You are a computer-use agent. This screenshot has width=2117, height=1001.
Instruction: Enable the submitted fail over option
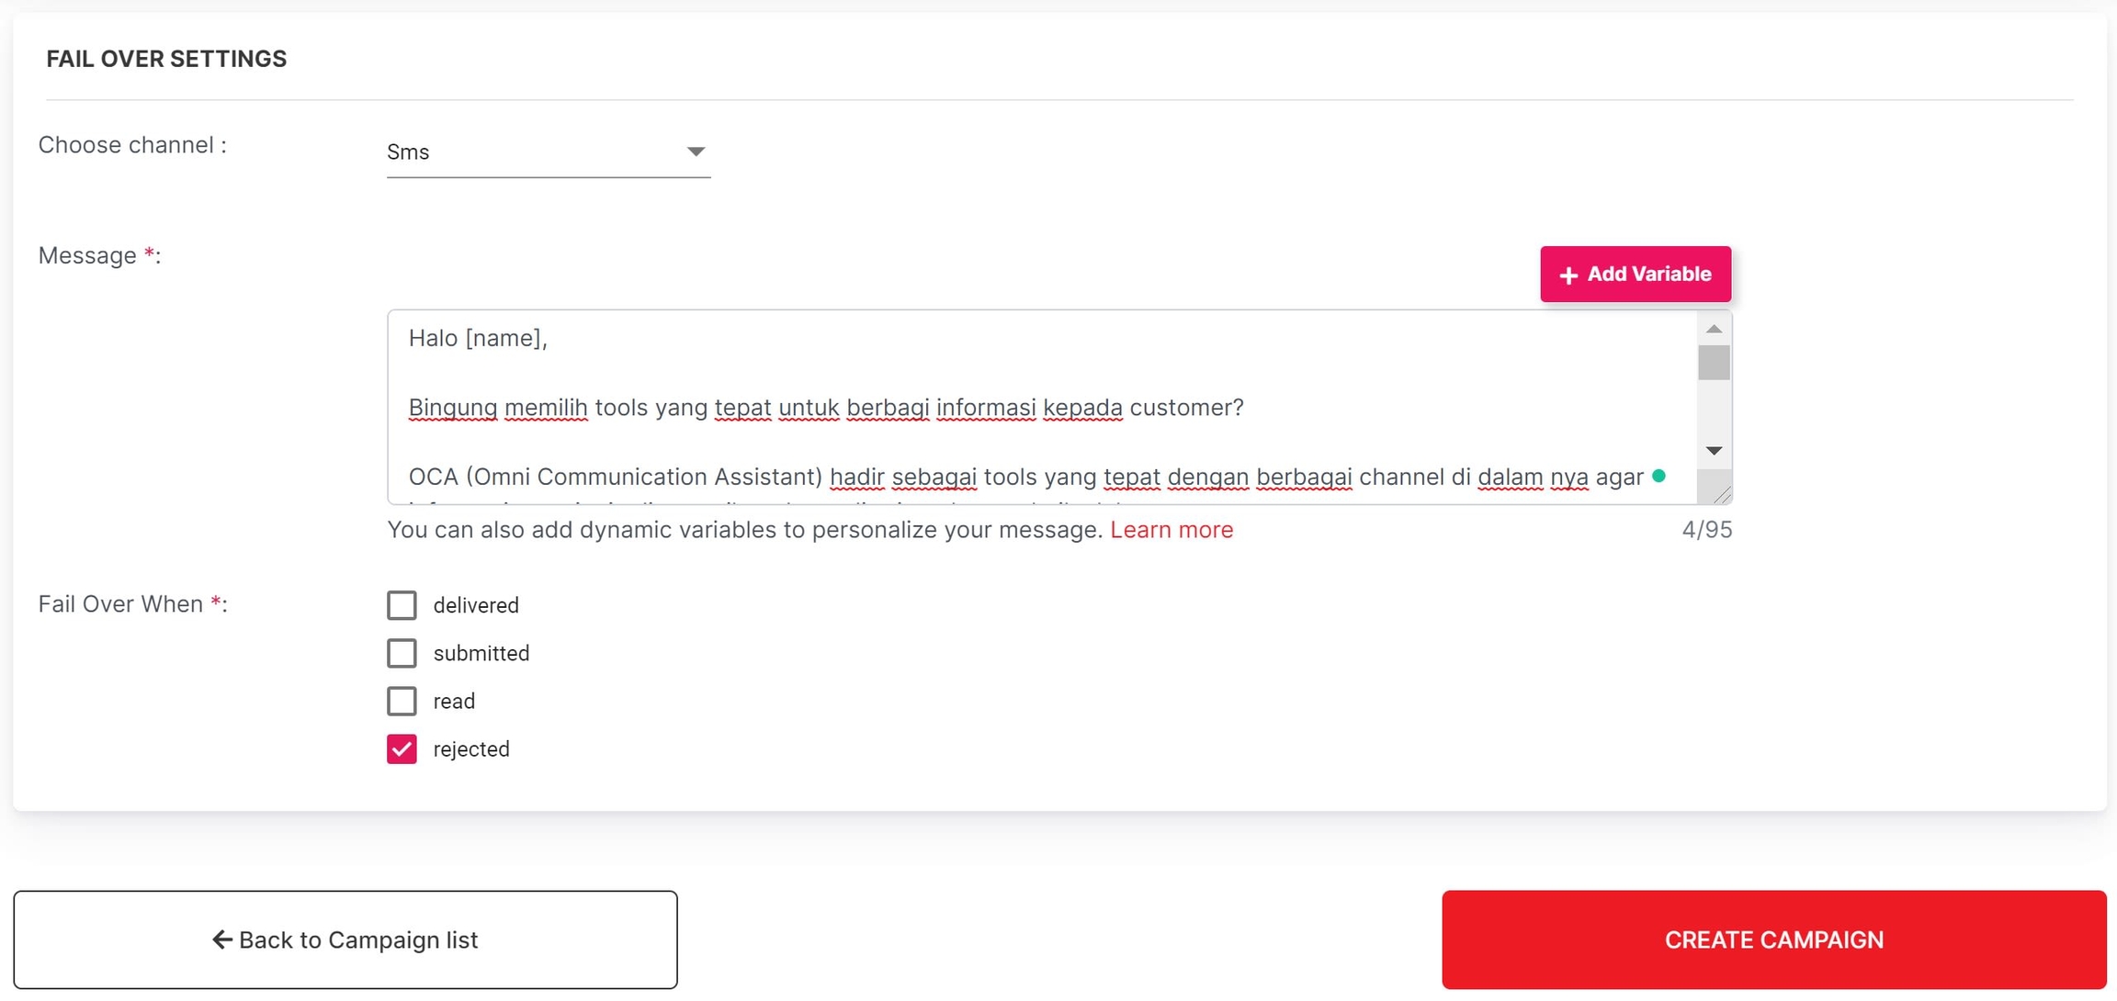[x=402, y=653]
